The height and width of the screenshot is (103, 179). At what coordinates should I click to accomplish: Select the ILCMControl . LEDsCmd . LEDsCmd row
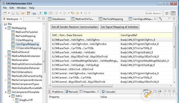pyautogui.click(x=112, y=69)
